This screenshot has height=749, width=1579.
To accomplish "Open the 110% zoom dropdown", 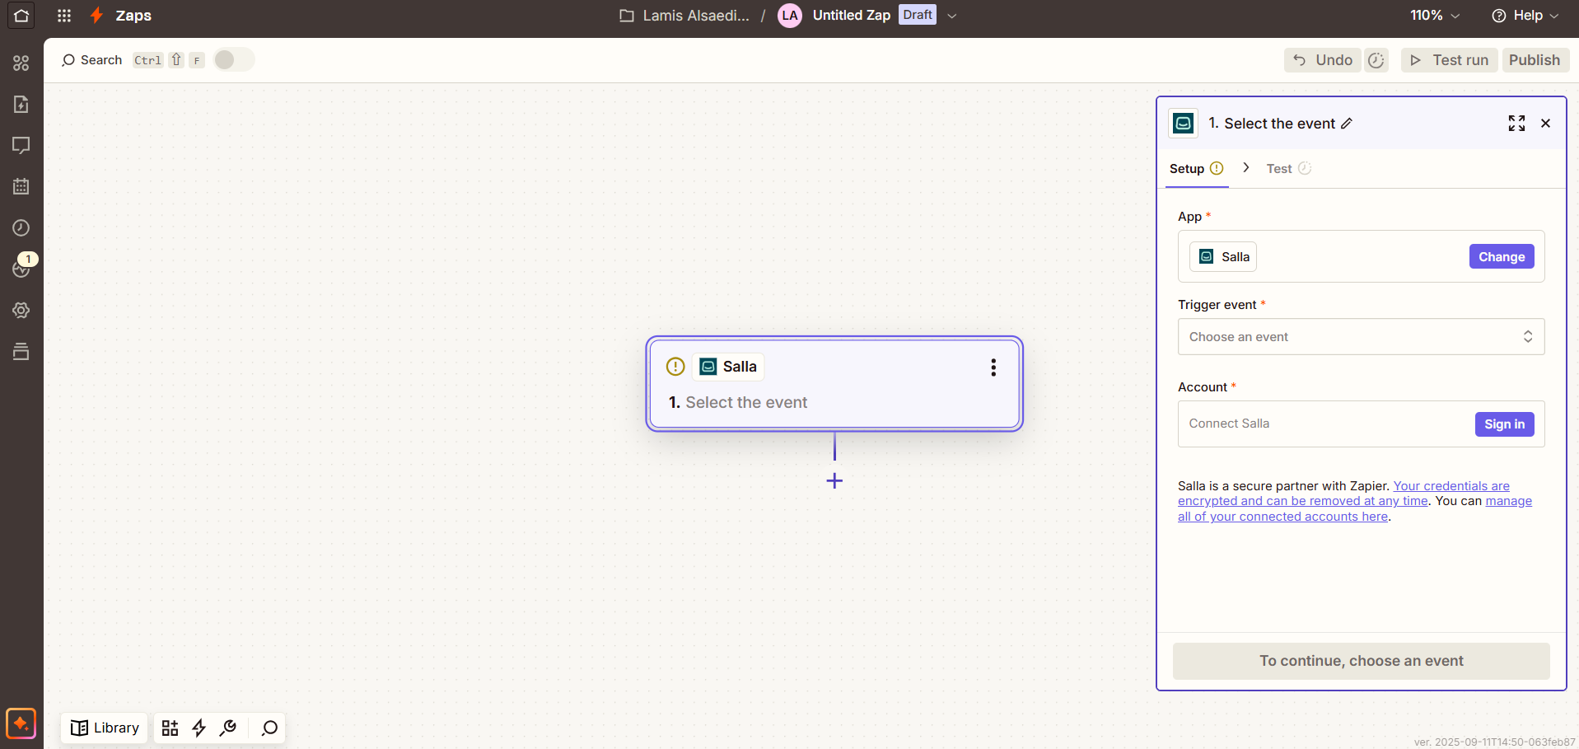I will (x=1434, y=16).
